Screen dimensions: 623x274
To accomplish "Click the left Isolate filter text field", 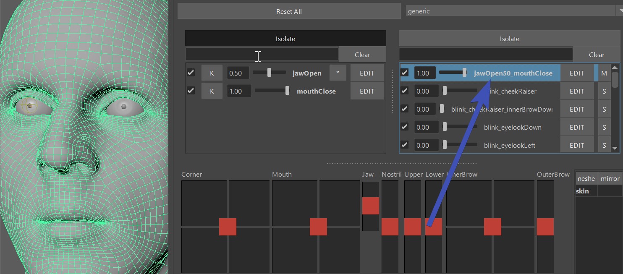I will (x=262, y=55).
